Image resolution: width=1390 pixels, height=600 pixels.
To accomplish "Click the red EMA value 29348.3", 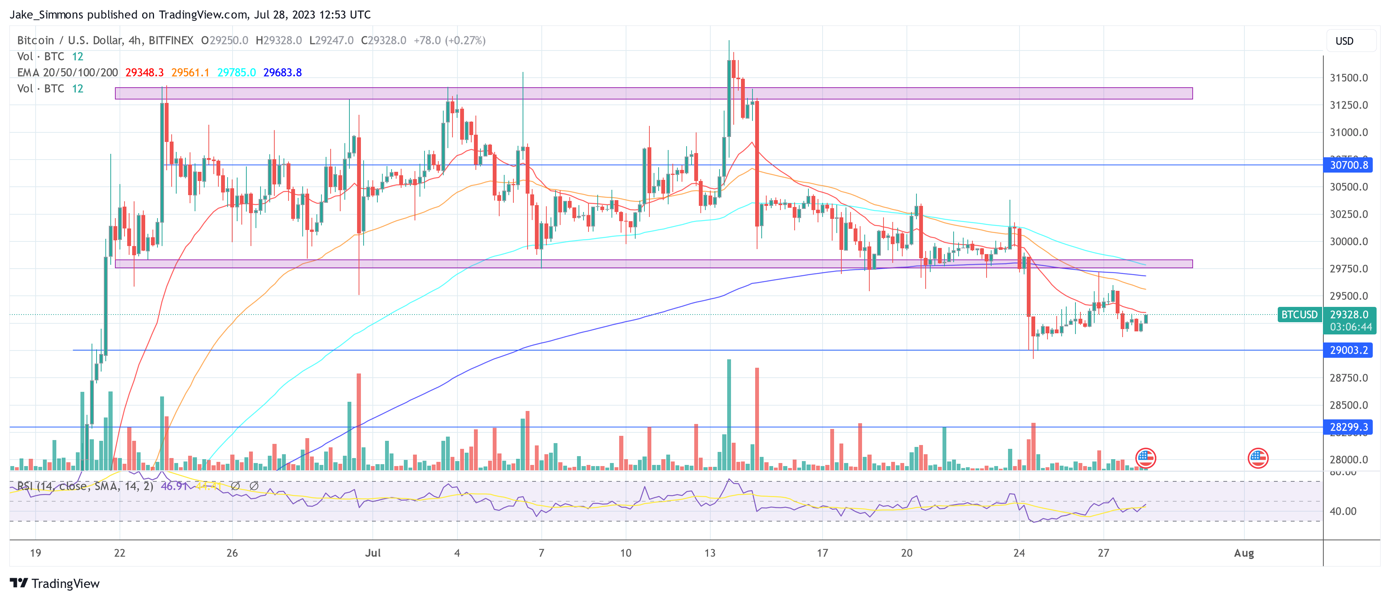I will [x=144, y=72].
